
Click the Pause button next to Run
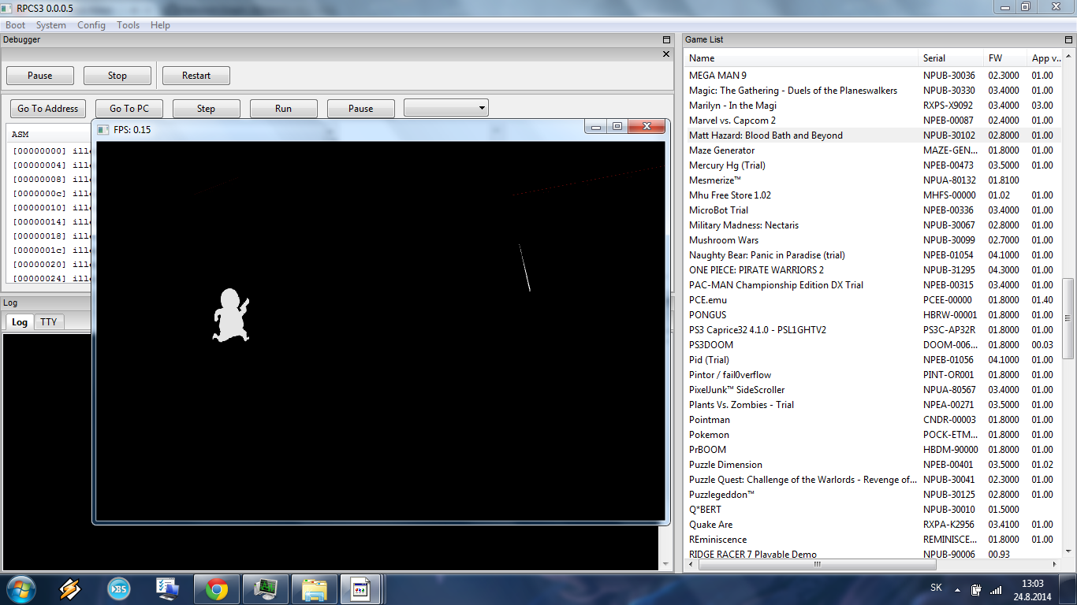click(361, 109)
